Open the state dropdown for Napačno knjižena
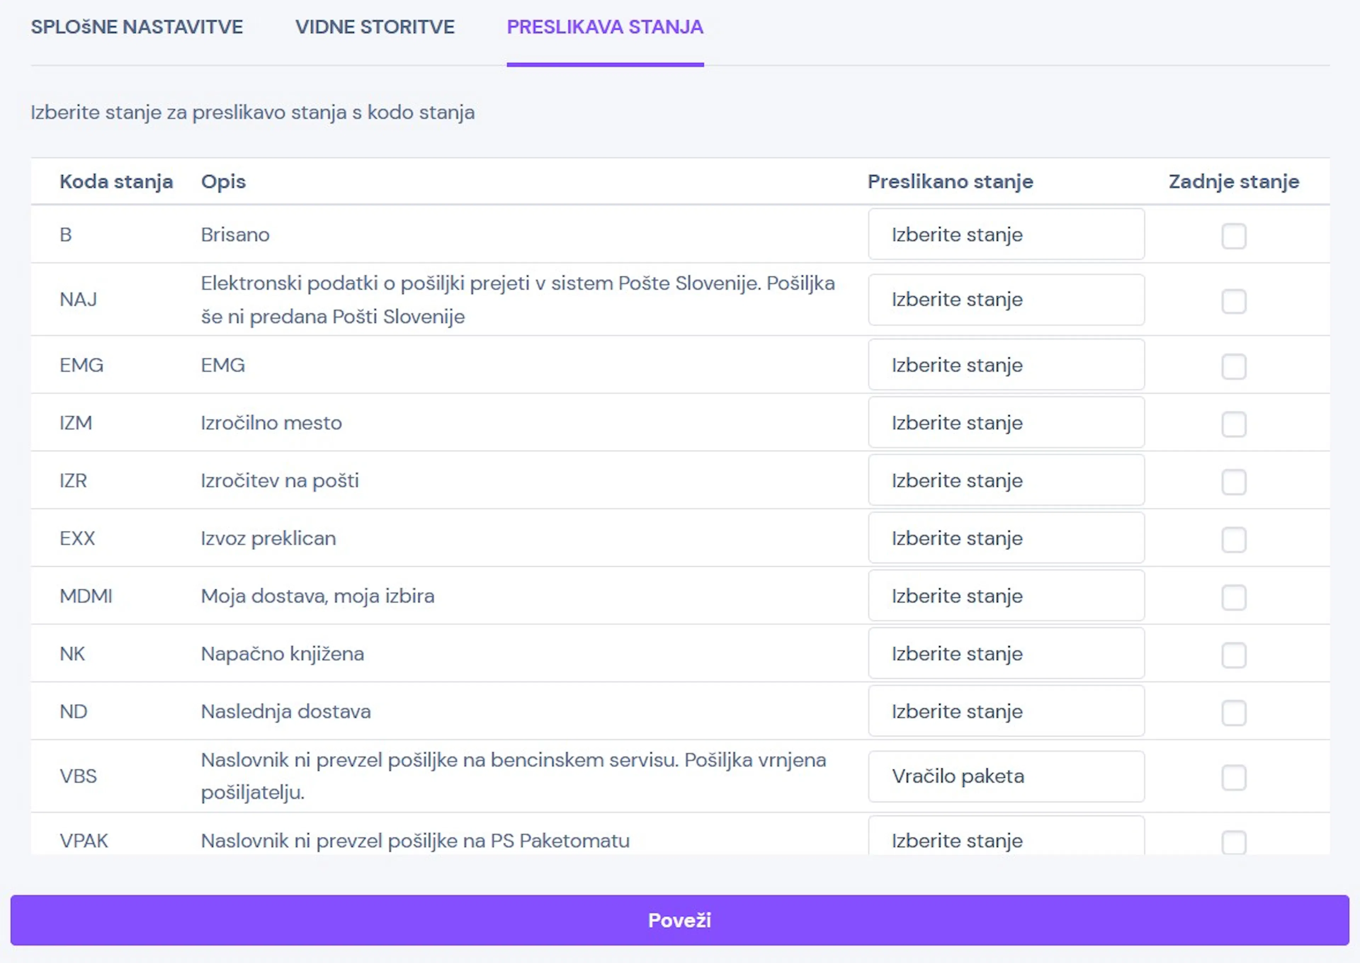 1005,653
